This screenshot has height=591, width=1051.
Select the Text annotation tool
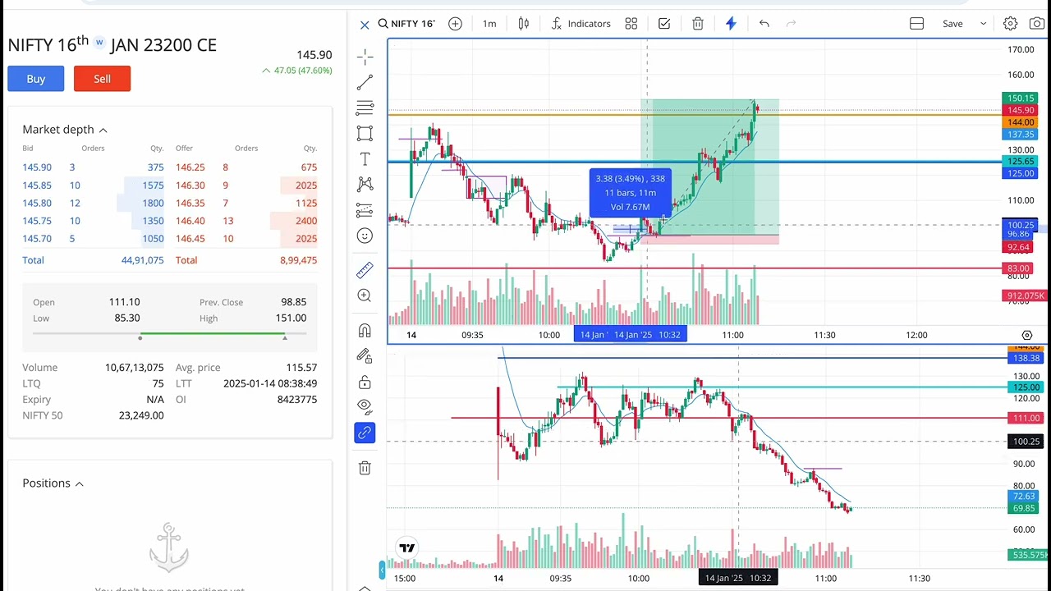pyautogui.click(x=365, y=158)
